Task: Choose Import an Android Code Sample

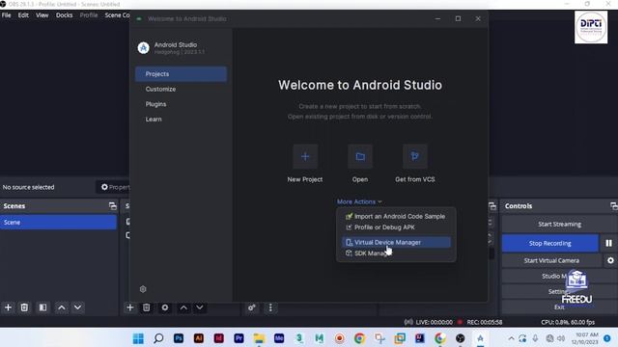Action: [x=396, y=216]
